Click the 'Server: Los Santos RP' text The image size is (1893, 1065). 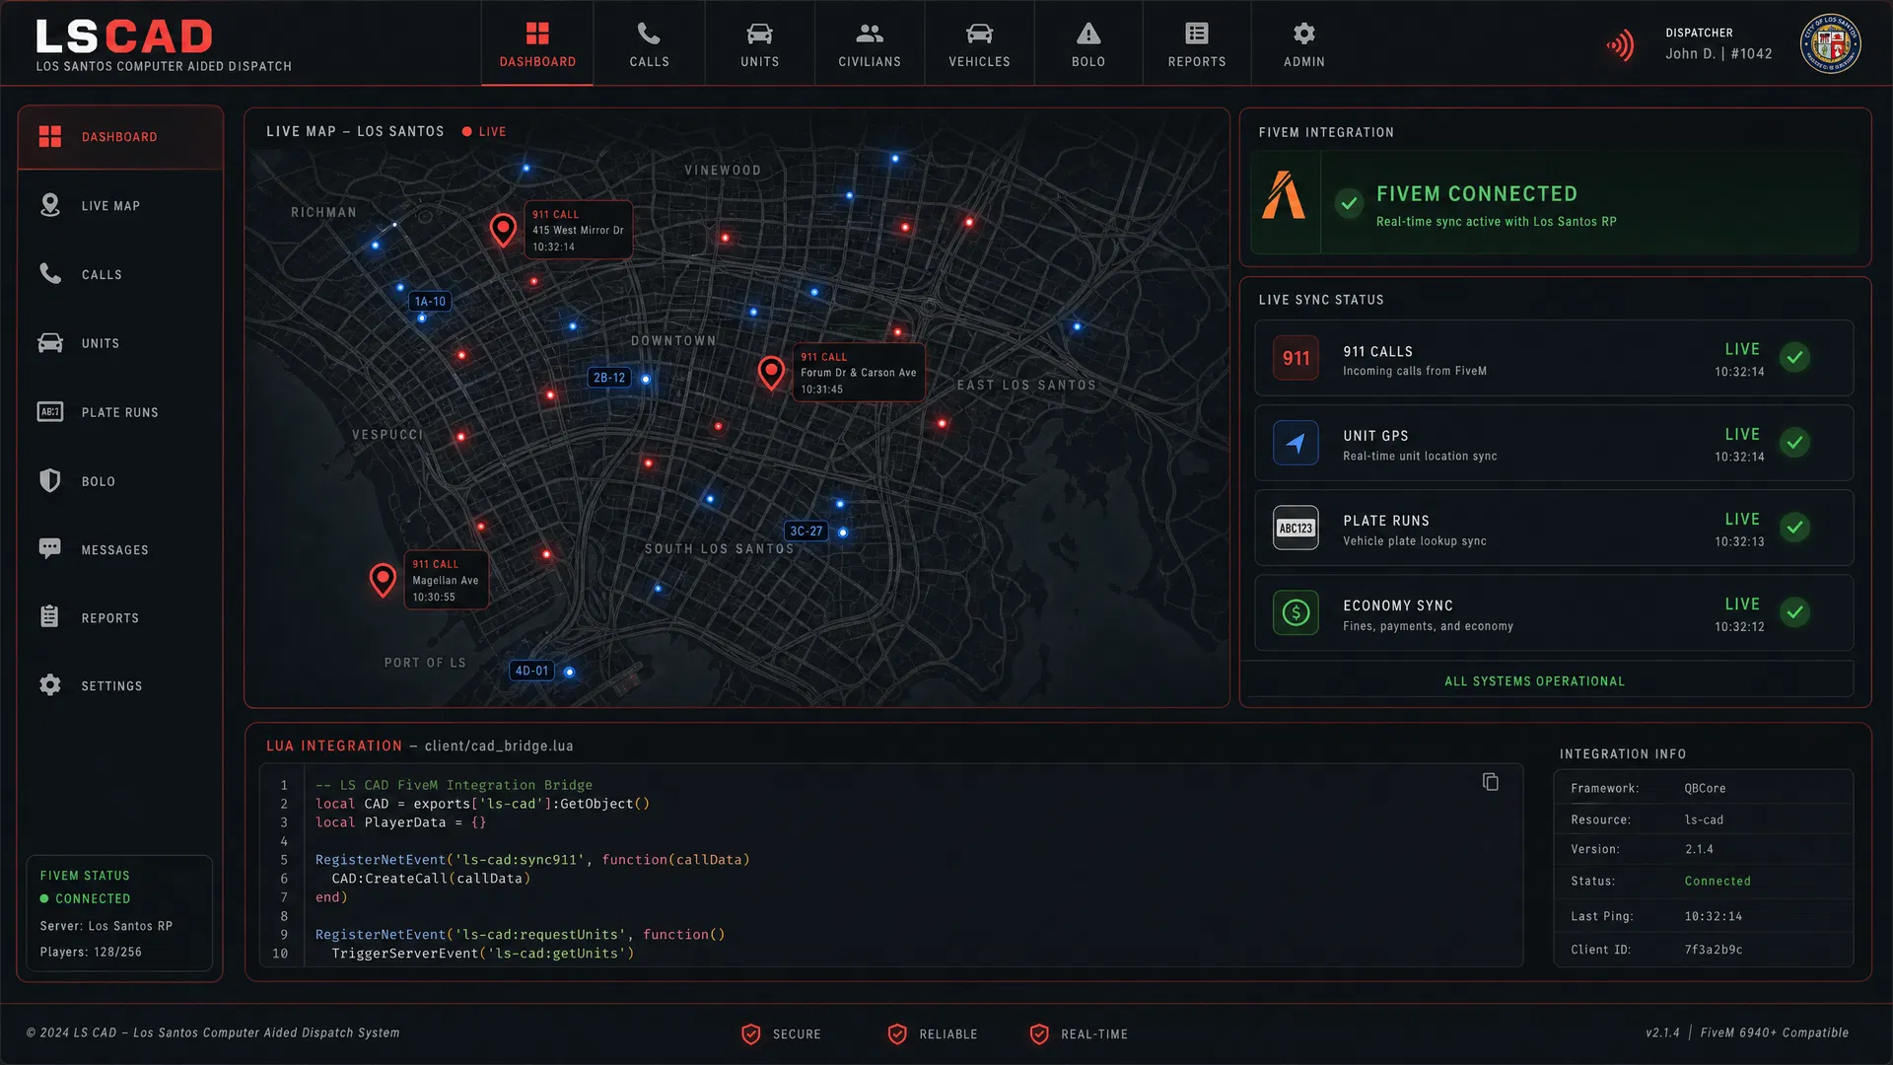[106, 926]
